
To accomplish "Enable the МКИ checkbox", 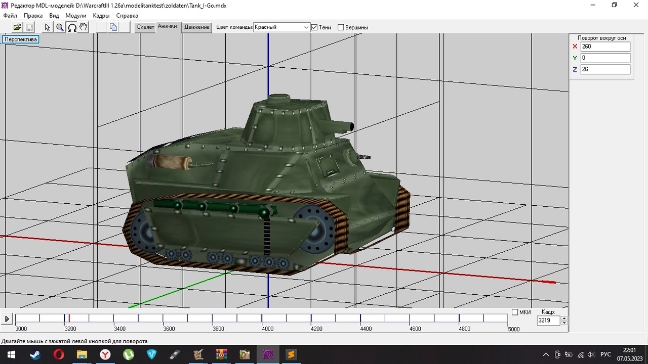I will pyautogui.click(x=515, y=312).
